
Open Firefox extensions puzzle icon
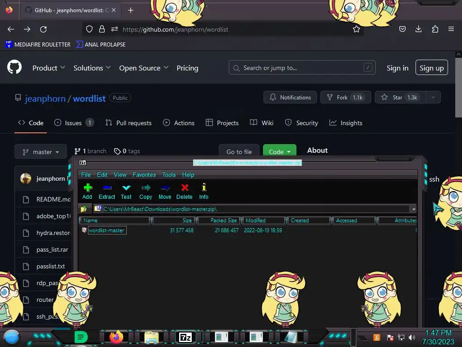pyautogui.click(x=435, y=29)
